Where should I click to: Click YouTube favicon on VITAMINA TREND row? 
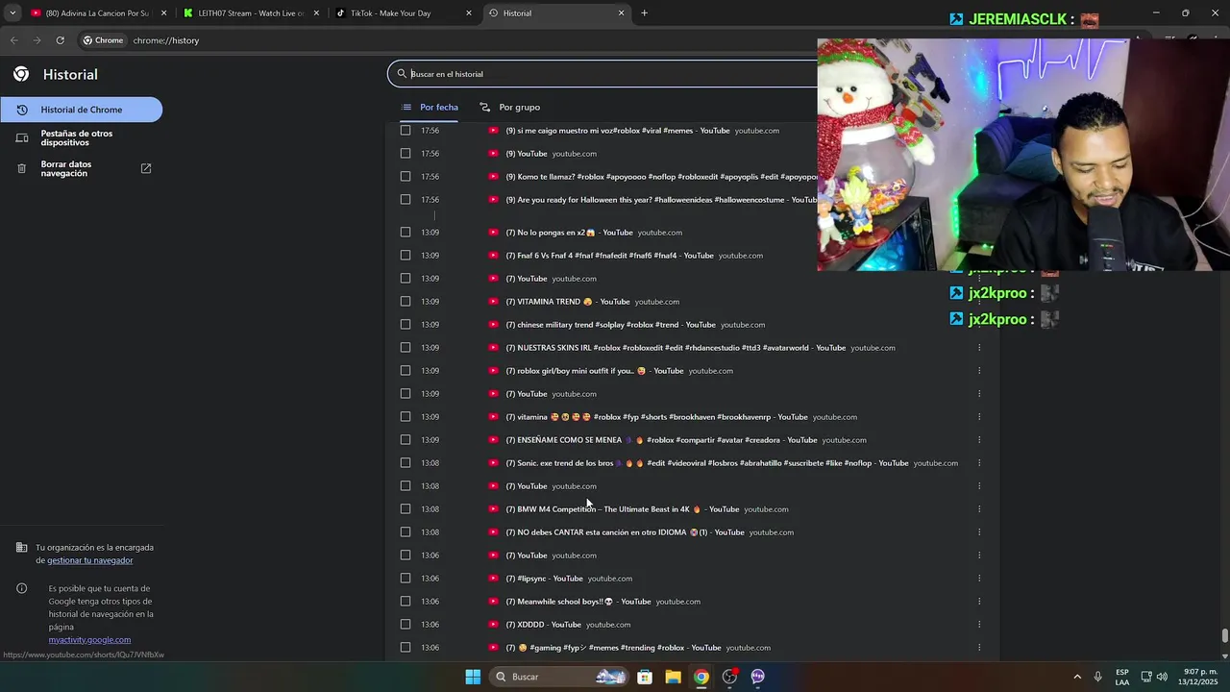[494, 302]
